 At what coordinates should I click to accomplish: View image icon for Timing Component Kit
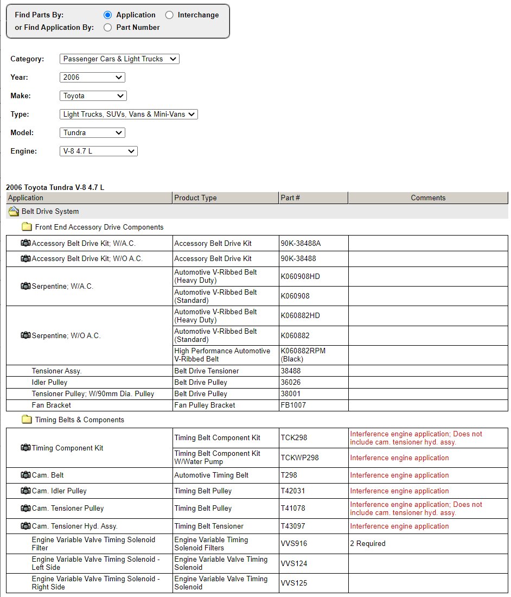point(25,448)
